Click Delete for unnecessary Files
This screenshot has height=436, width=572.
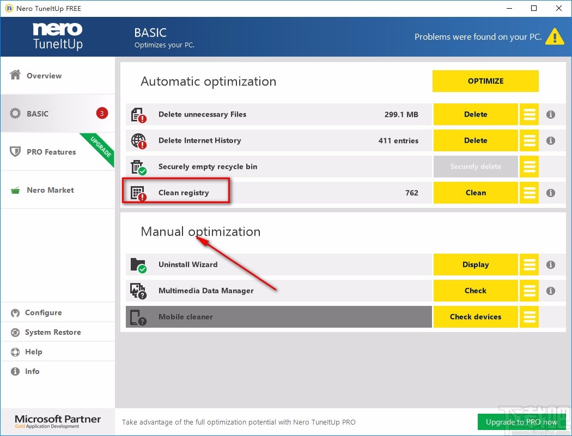tap(476, 114)
